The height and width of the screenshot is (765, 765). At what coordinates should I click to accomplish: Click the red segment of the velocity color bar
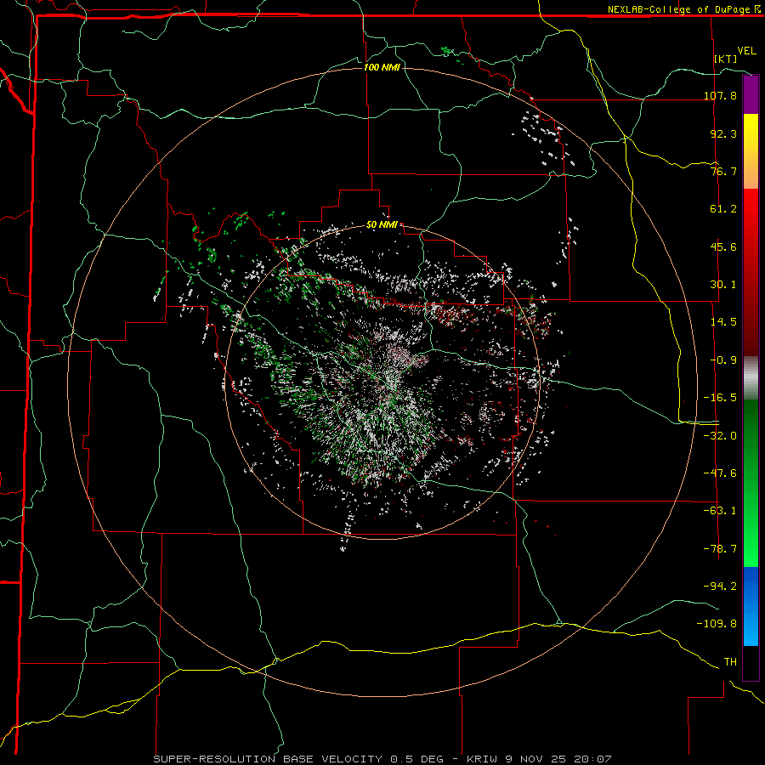point(751,272)
